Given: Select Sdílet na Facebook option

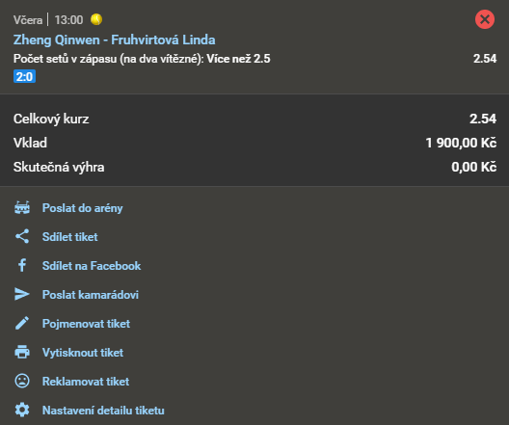Looking at the screenshot, I should click(x=92, y=266).
